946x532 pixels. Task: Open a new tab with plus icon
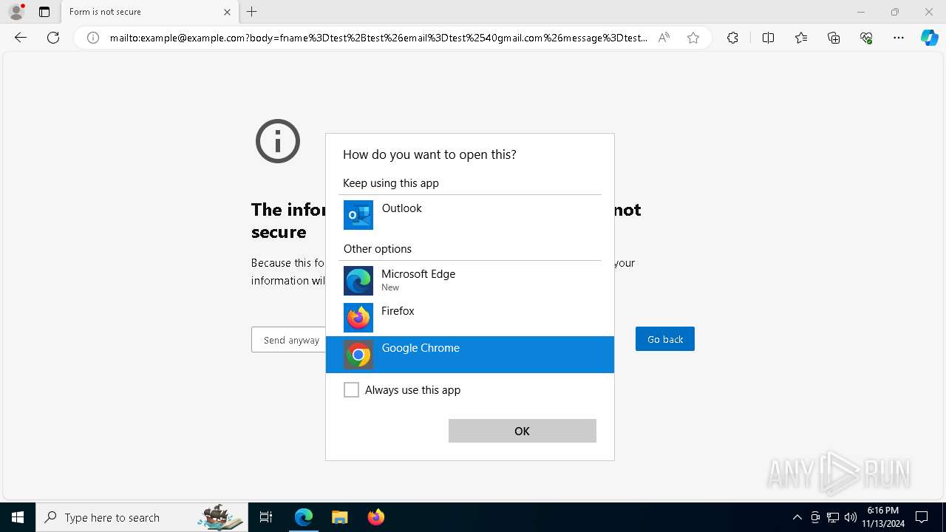[x=252, y=12]
